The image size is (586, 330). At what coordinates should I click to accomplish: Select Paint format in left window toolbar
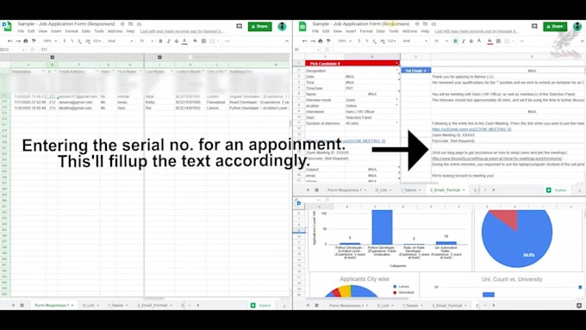point(34,40)
